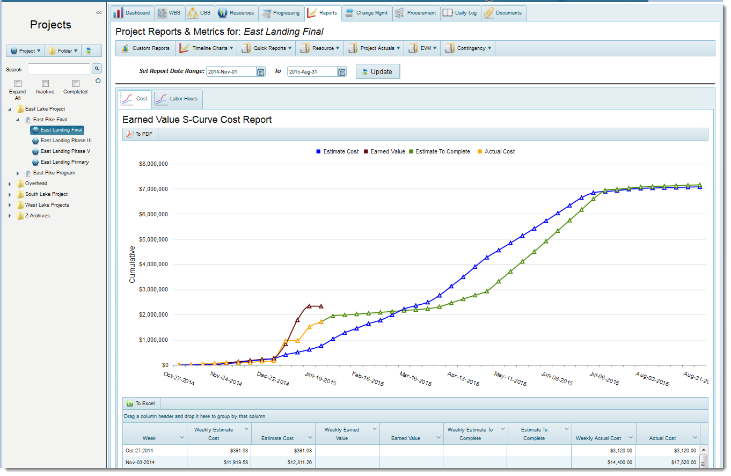Click the project Search input field
This screenshot has height=476, width=731.
(59, 69)
